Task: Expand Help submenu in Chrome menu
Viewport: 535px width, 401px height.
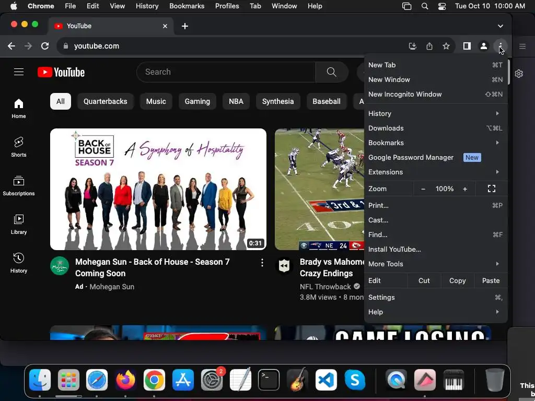Action: [436, 312]
